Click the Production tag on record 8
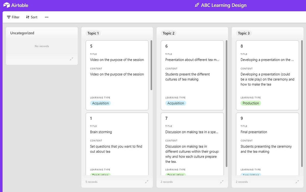Image resolution: width=306 pixels, height=192 pixels. 251,103
